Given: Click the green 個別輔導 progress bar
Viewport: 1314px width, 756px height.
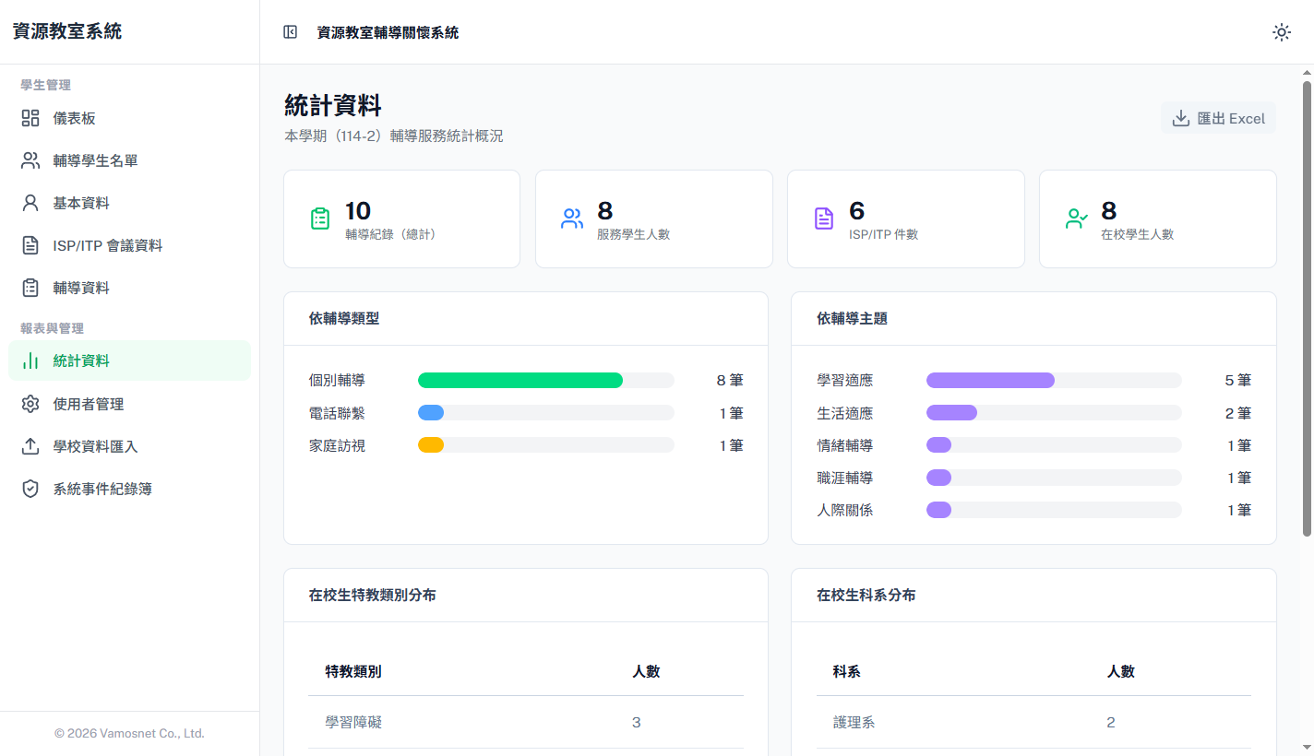Looking at the screenshot, I should [x=520, y=380].
